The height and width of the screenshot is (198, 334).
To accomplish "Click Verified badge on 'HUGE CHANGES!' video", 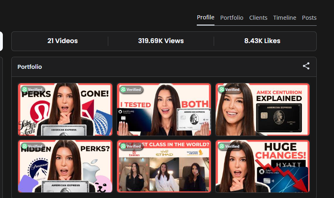I will [x=230, y=146].
